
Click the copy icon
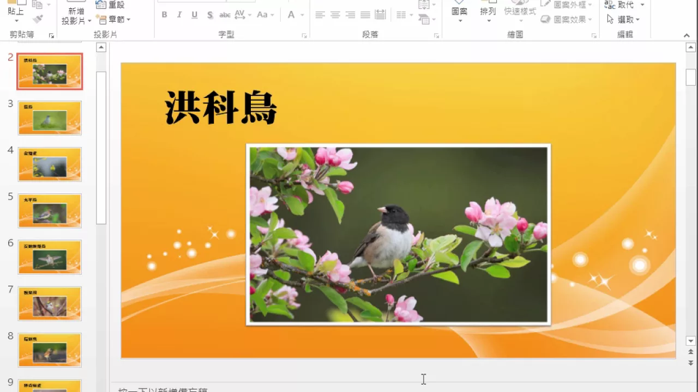click(x=37, y=5)
